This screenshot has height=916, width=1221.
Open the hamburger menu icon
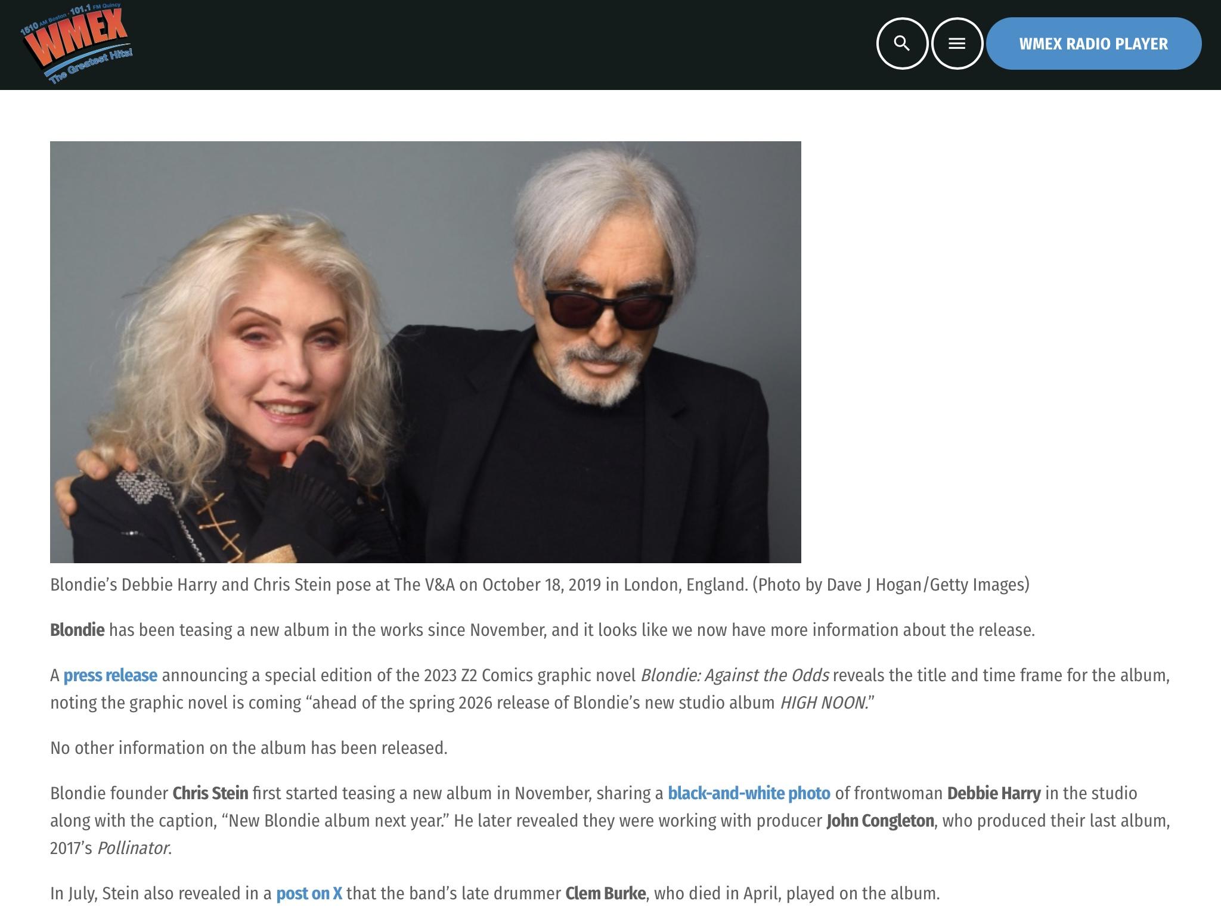point(956,44)
